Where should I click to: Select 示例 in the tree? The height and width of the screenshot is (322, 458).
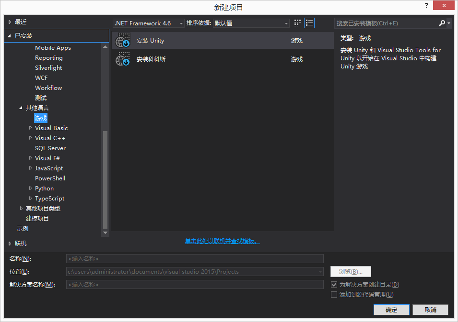(x=22, y=228)
